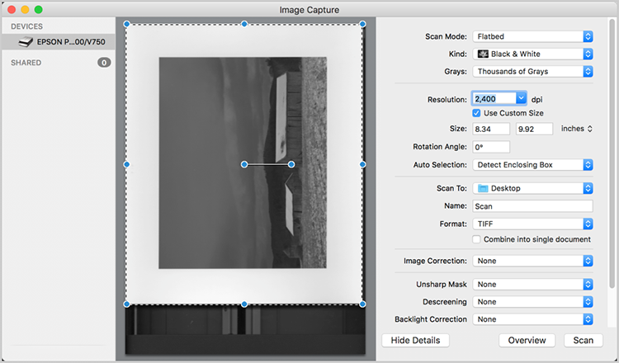Click the rotation handle at selection center

244,164
